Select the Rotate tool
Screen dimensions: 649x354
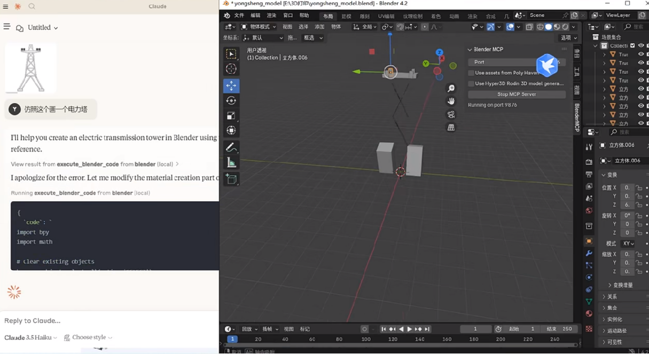(231, 100)
